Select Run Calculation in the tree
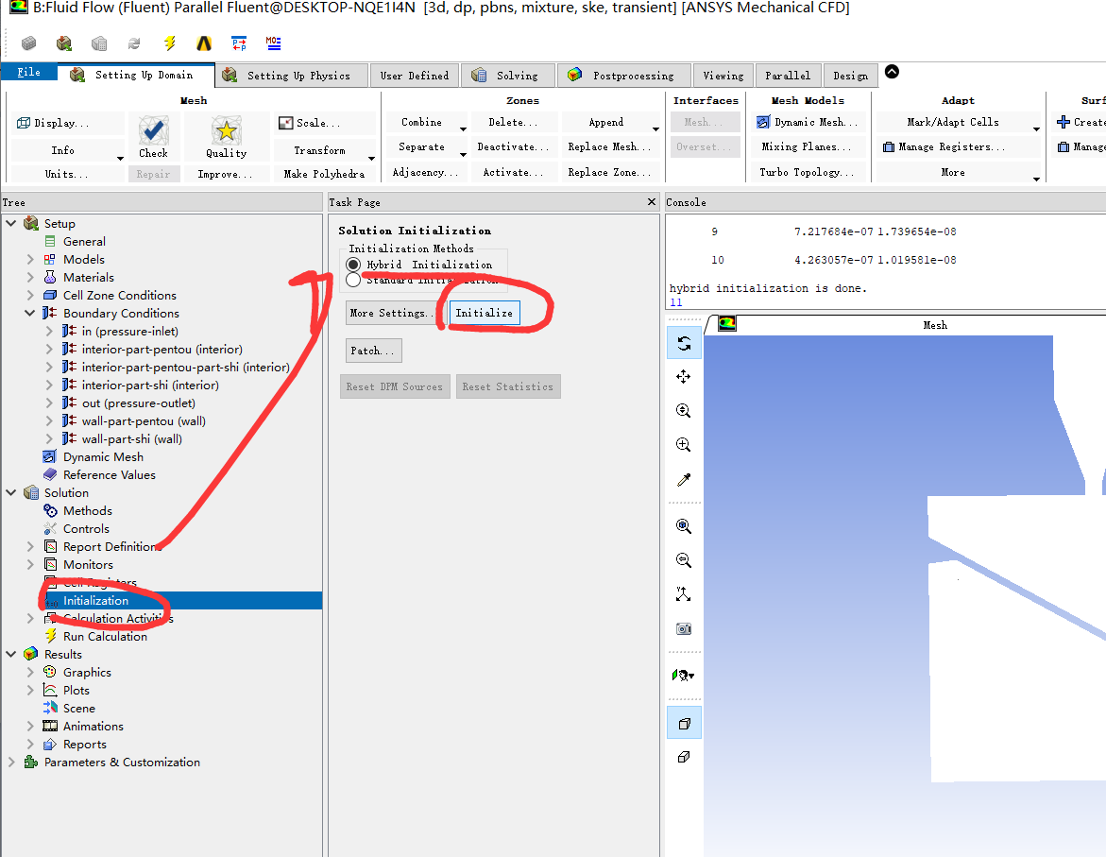1106x857 pixels. tap(105, 637)
